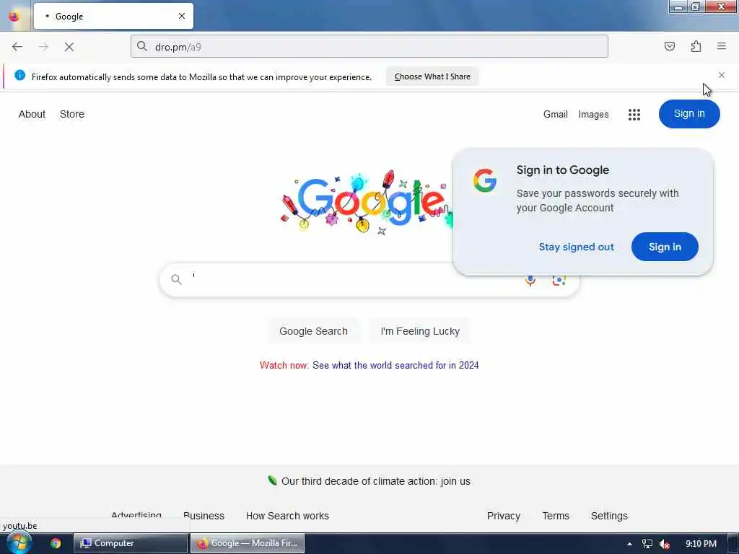Click the Firefox icon beside the tab

click(x=14, y=16)
